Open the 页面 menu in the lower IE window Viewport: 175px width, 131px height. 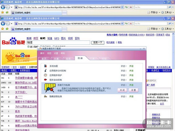tap(154, 29)
